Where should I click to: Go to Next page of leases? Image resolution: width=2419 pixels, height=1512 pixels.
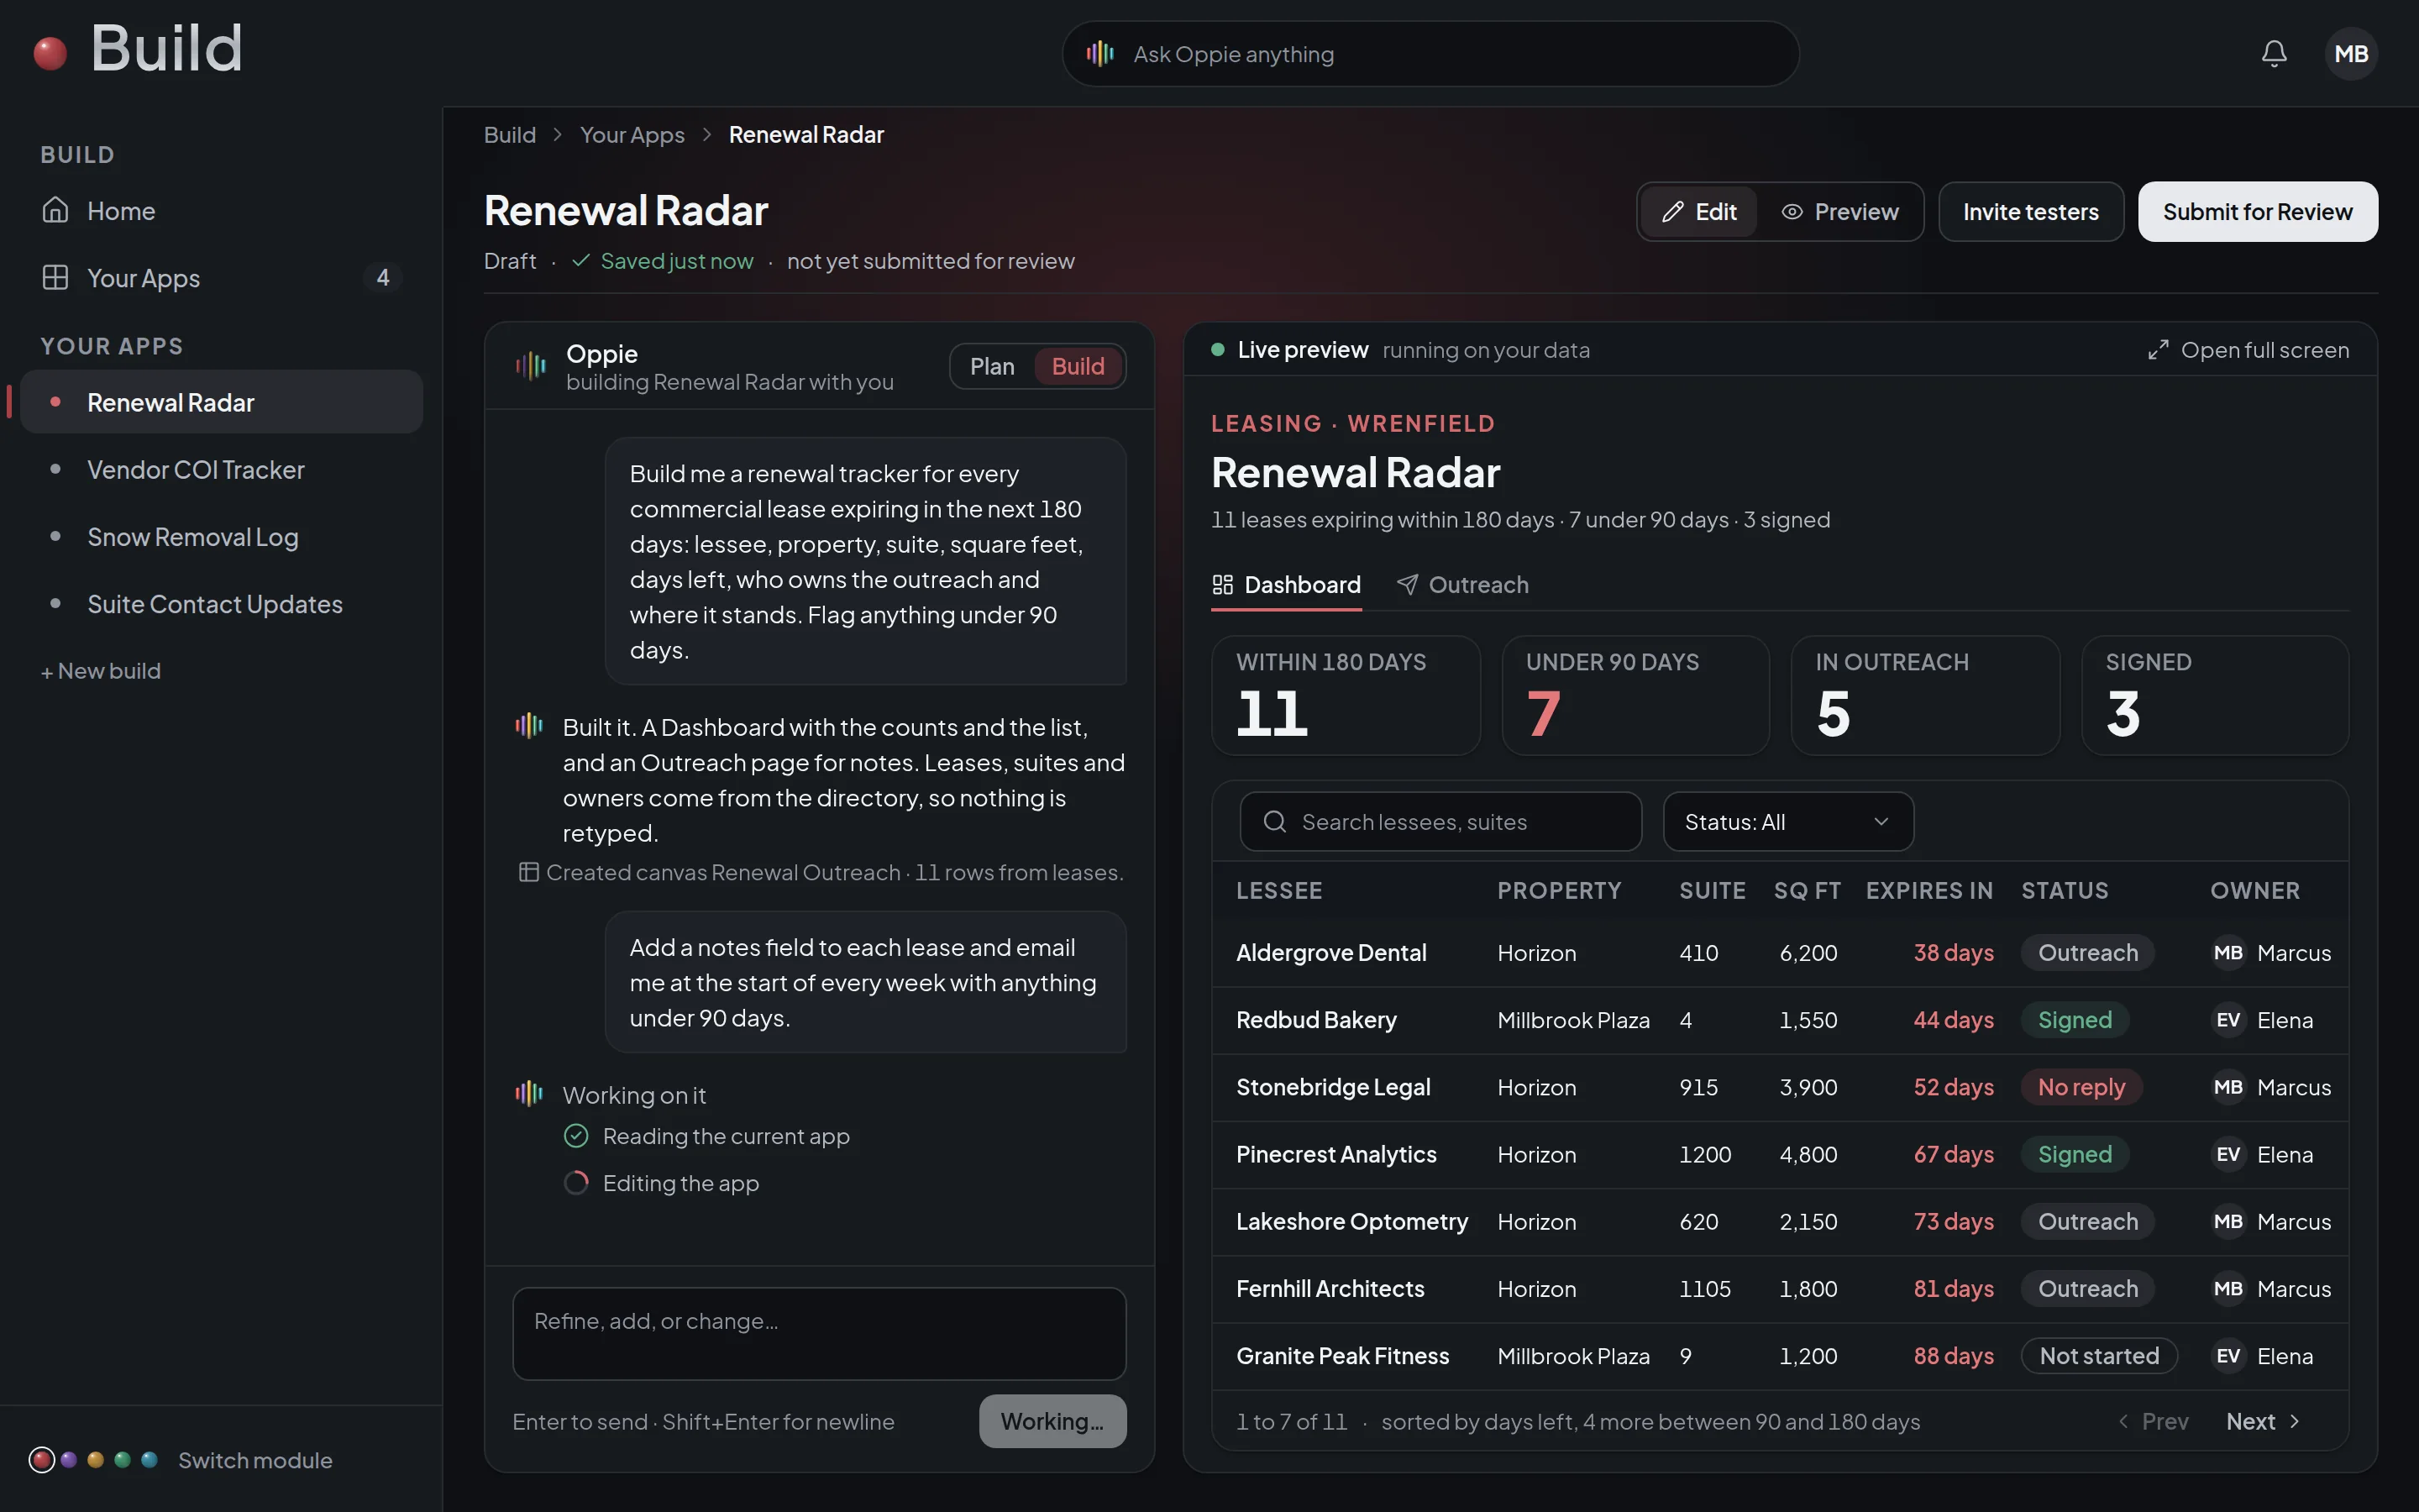click(x=2264, y=1421)
